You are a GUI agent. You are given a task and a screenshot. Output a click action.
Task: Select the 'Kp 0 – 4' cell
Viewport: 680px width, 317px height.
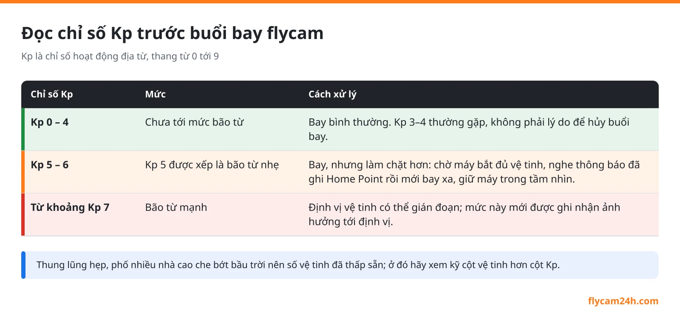coord(50,122)
